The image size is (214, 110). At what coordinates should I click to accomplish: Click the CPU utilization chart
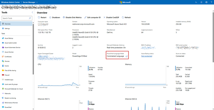click(x=58, y=76)
